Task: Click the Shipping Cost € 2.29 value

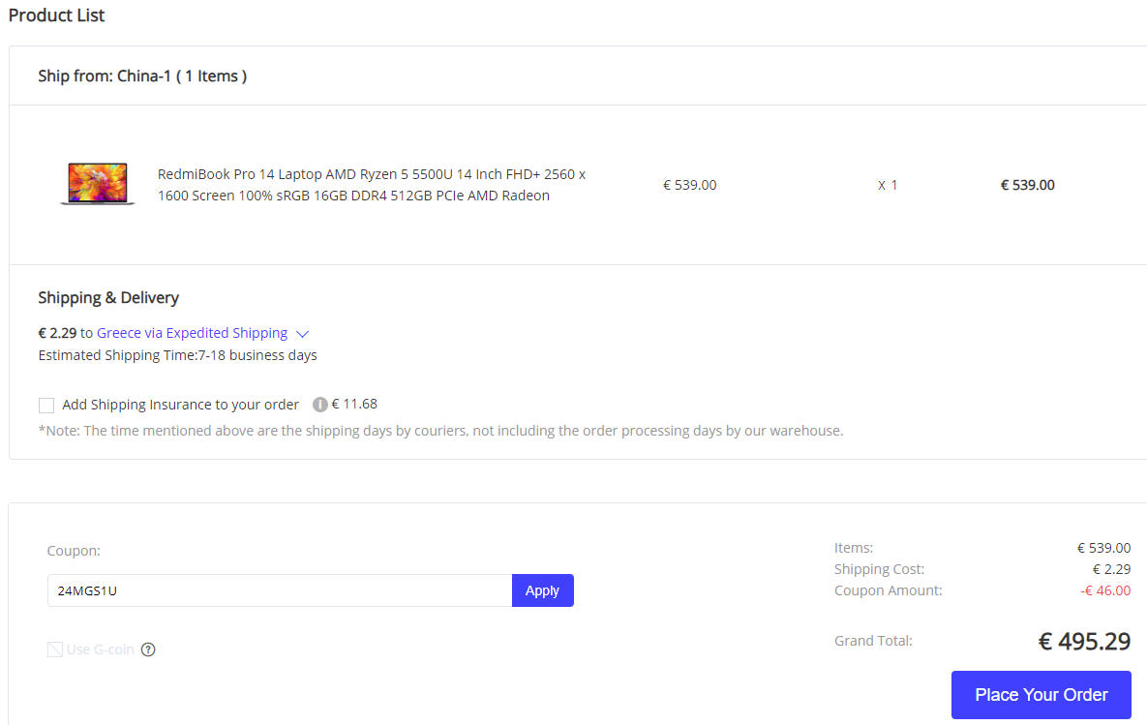Action: (x=1111, y=569)
